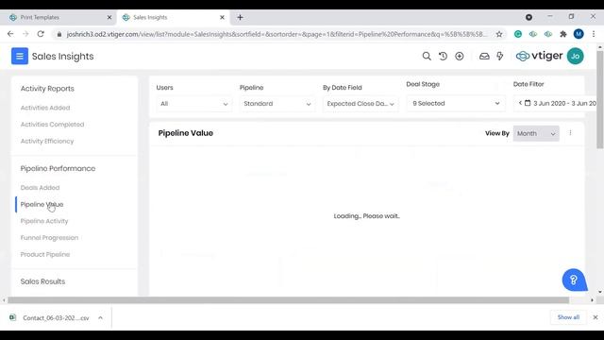Open View By Month dropdown
The image size is (604, 340).
click(x=536, y=133)
